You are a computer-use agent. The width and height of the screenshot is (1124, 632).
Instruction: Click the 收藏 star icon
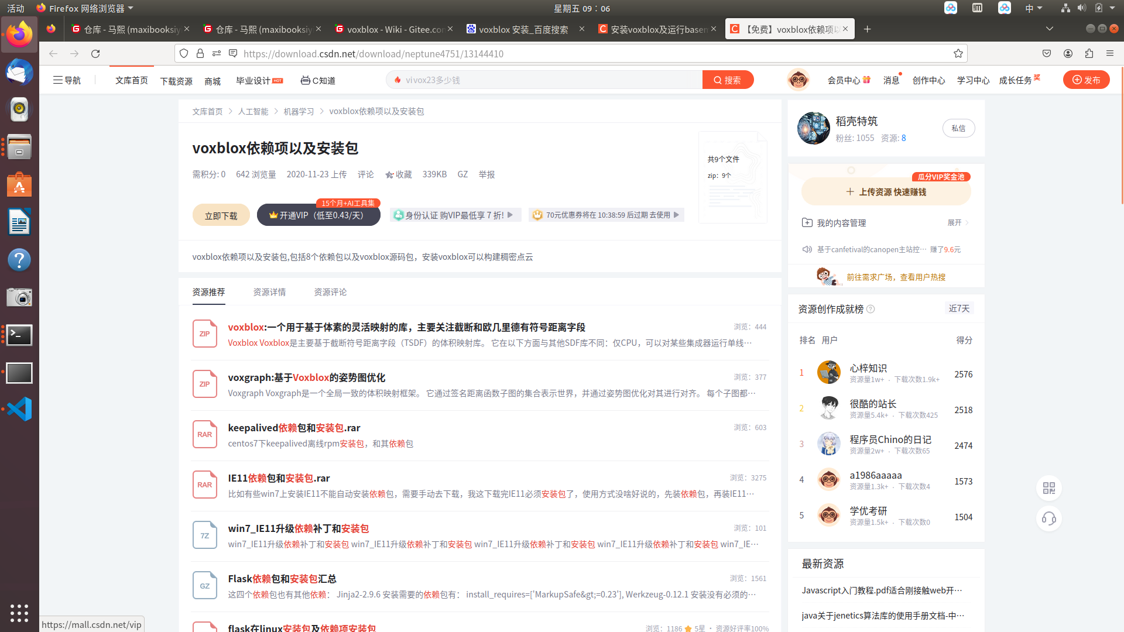(389, 174)
